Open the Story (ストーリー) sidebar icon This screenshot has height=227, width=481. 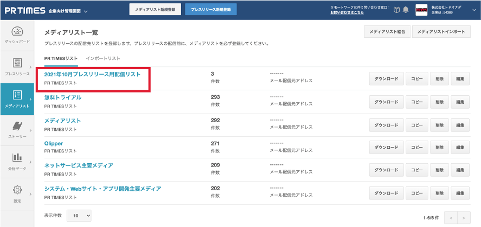tap(17, 130)
